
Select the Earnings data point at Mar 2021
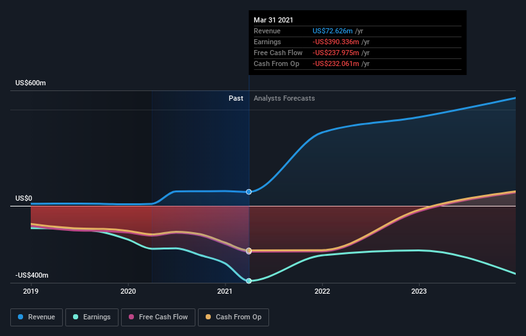coord(249,281)
